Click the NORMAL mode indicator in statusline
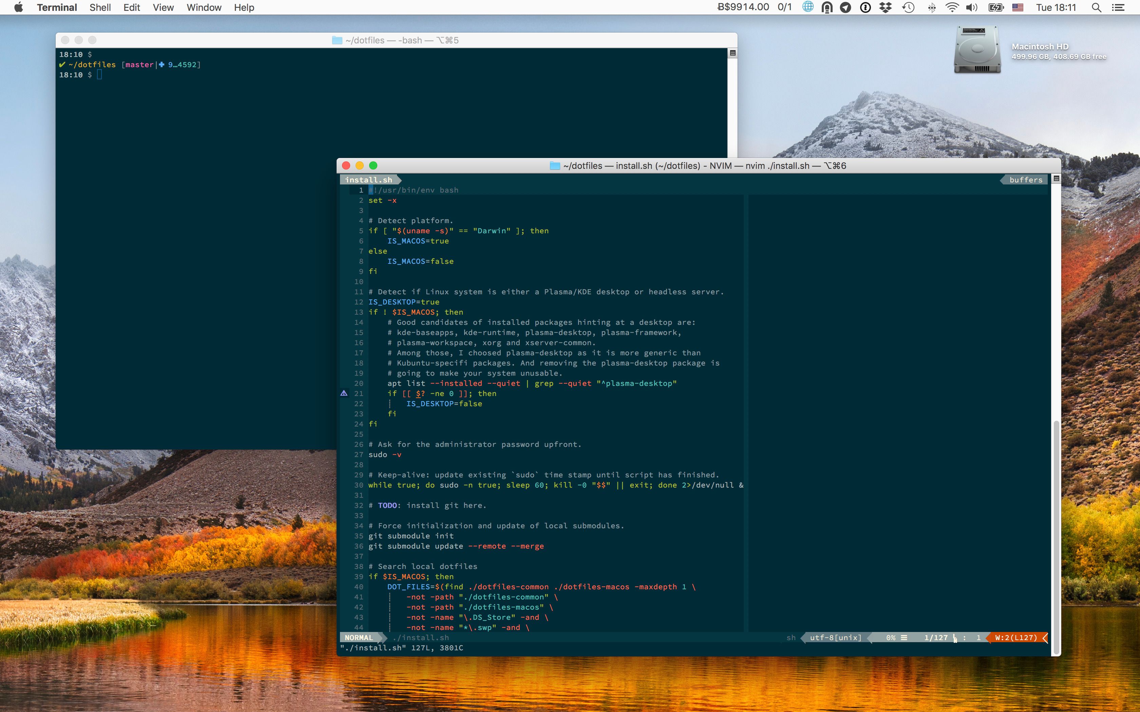This screenshot has width=1140, height=712. coord(359,638)
